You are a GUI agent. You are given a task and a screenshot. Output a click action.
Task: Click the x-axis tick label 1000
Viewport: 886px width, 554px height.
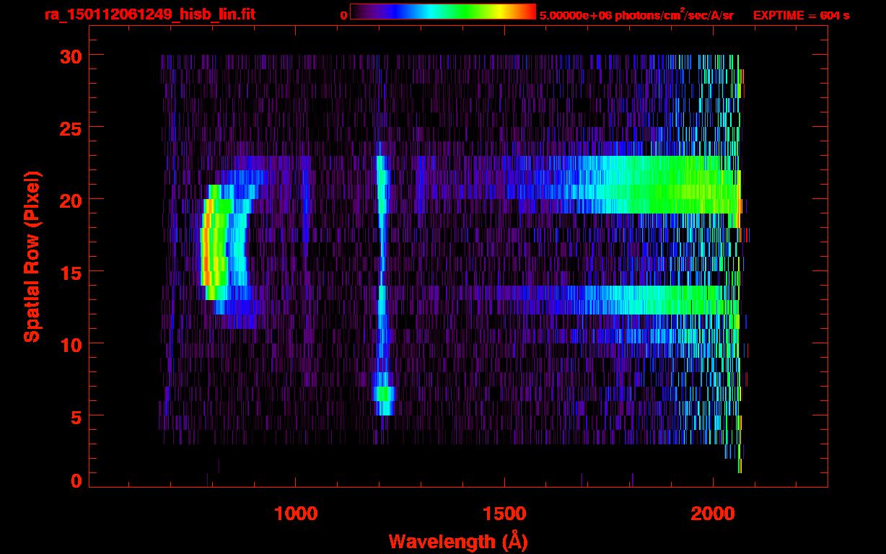pos(296,513)
